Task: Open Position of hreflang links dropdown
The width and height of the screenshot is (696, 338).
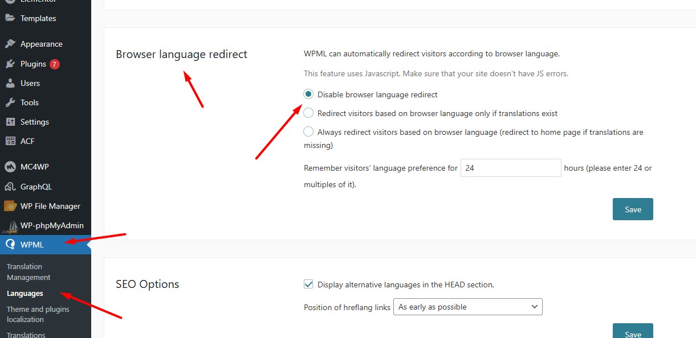Action: point(468,307)
